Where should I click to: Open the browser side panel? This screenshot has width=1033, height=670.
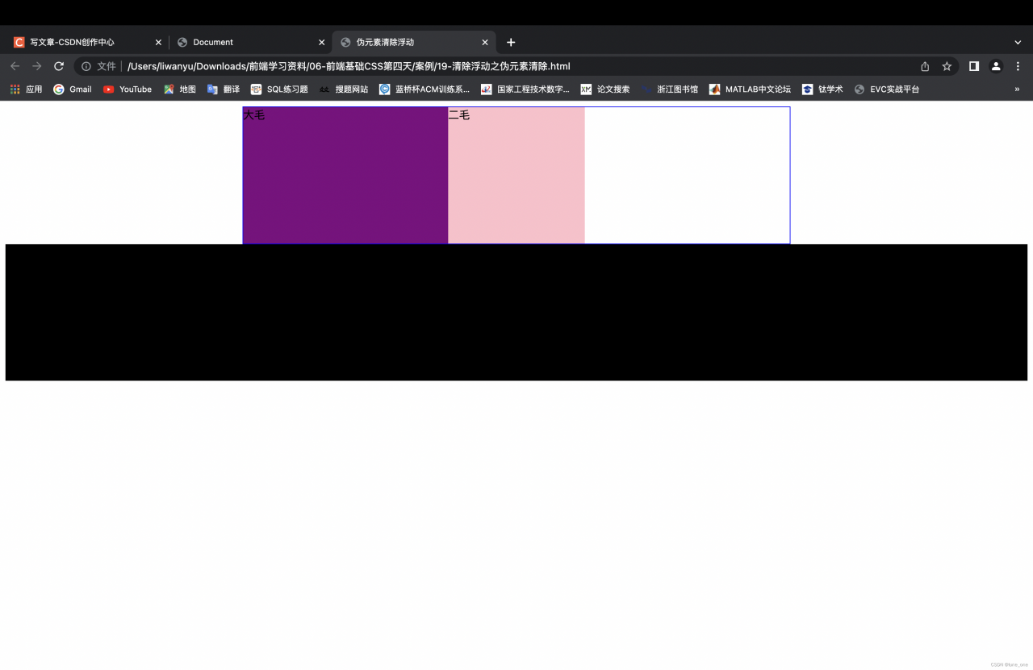point(974,66)
